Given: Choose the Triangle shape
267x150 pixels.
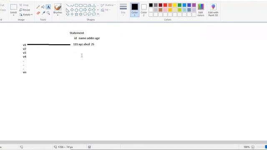Looking at the screenshot, I should tap(94, 5).
